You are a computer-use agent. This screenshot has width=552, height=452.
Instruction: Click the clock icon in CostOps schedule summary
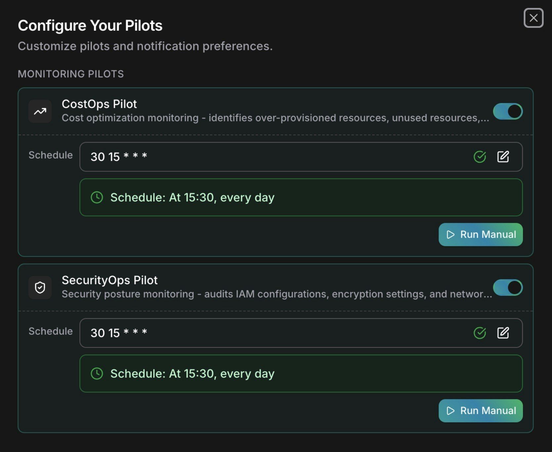point(97,197)
